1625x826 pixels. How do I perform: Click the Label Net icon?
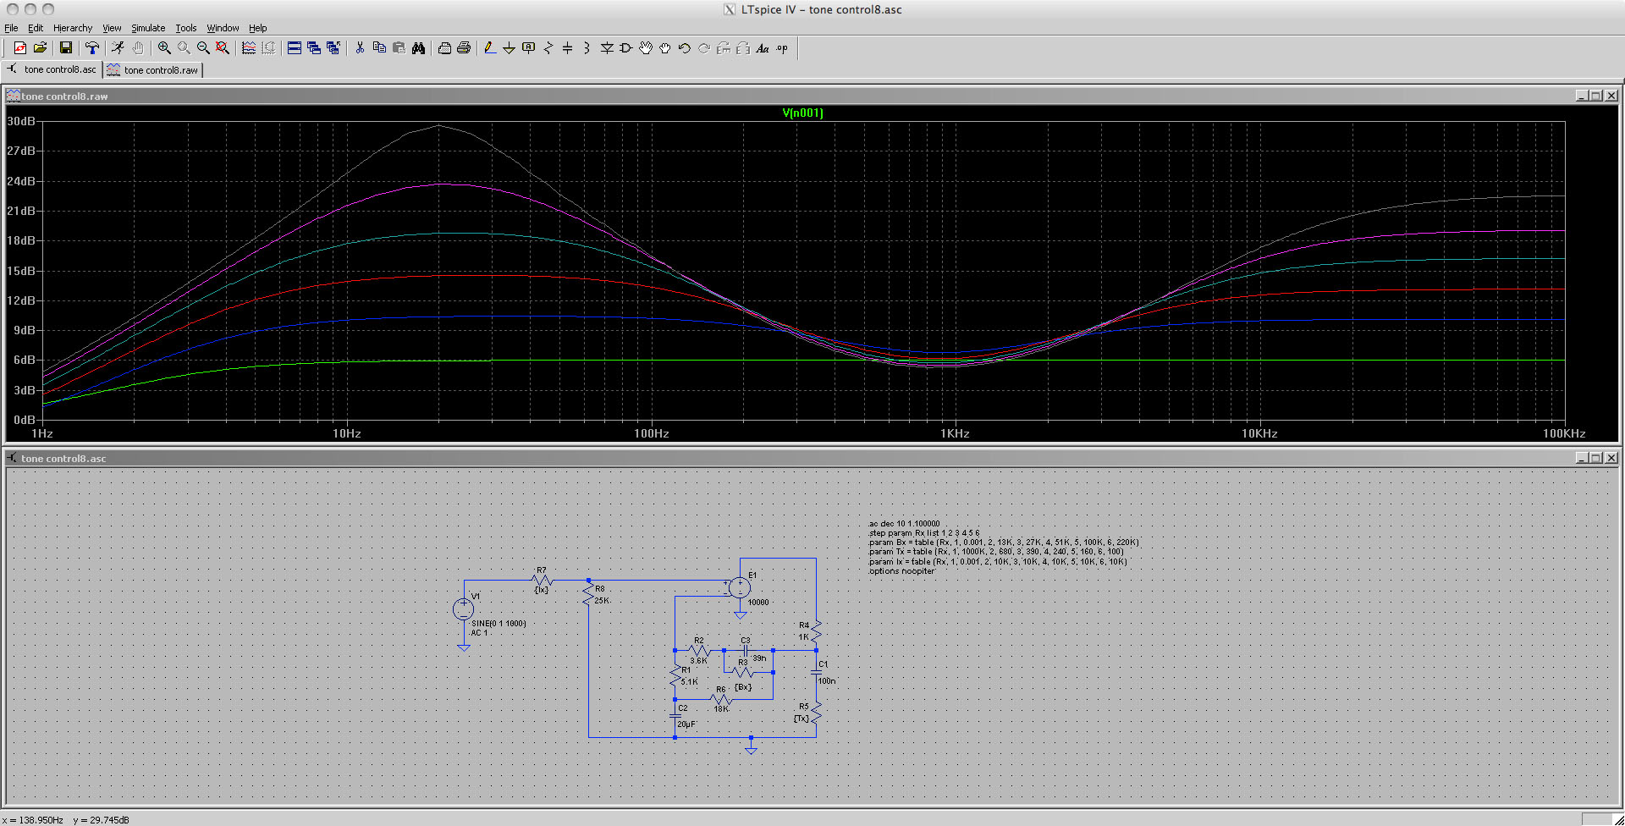(x=528, y=48)
